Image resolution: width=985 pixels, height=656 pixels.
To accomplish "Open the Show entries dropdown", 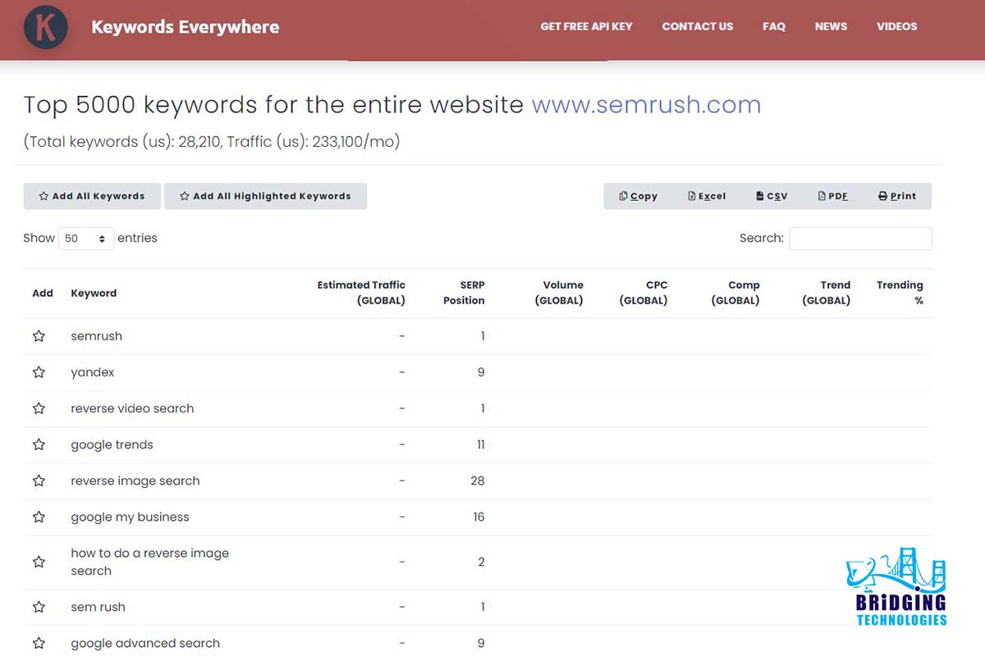I will coord(86,239).
